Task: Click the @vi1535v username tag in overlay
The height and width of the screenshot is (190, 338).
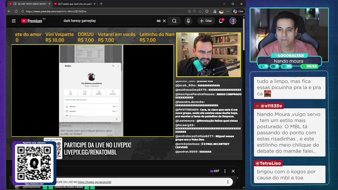Action: tap(269, 106)
